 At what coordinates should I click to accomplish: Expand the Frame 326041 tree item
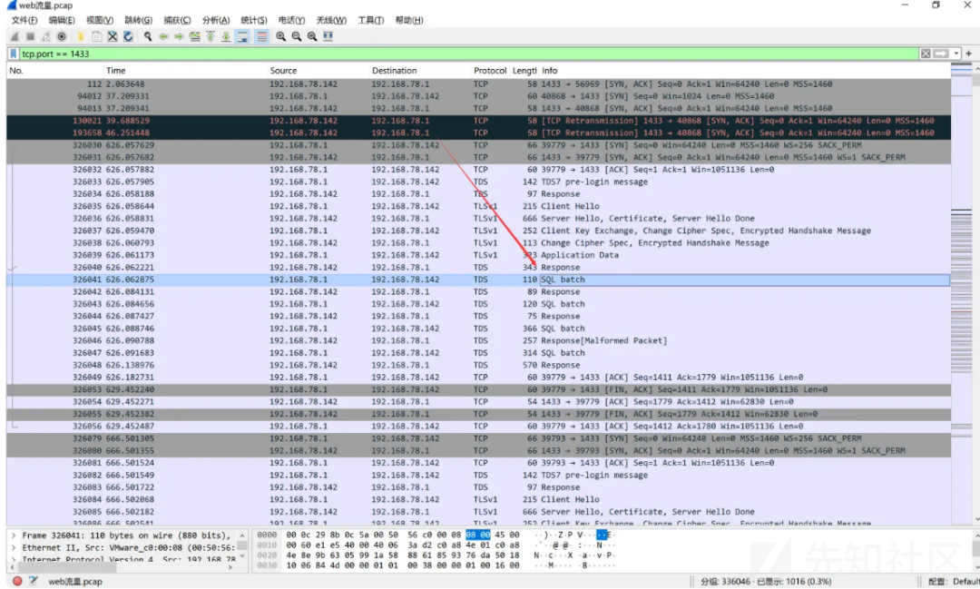tap(13, 535)
